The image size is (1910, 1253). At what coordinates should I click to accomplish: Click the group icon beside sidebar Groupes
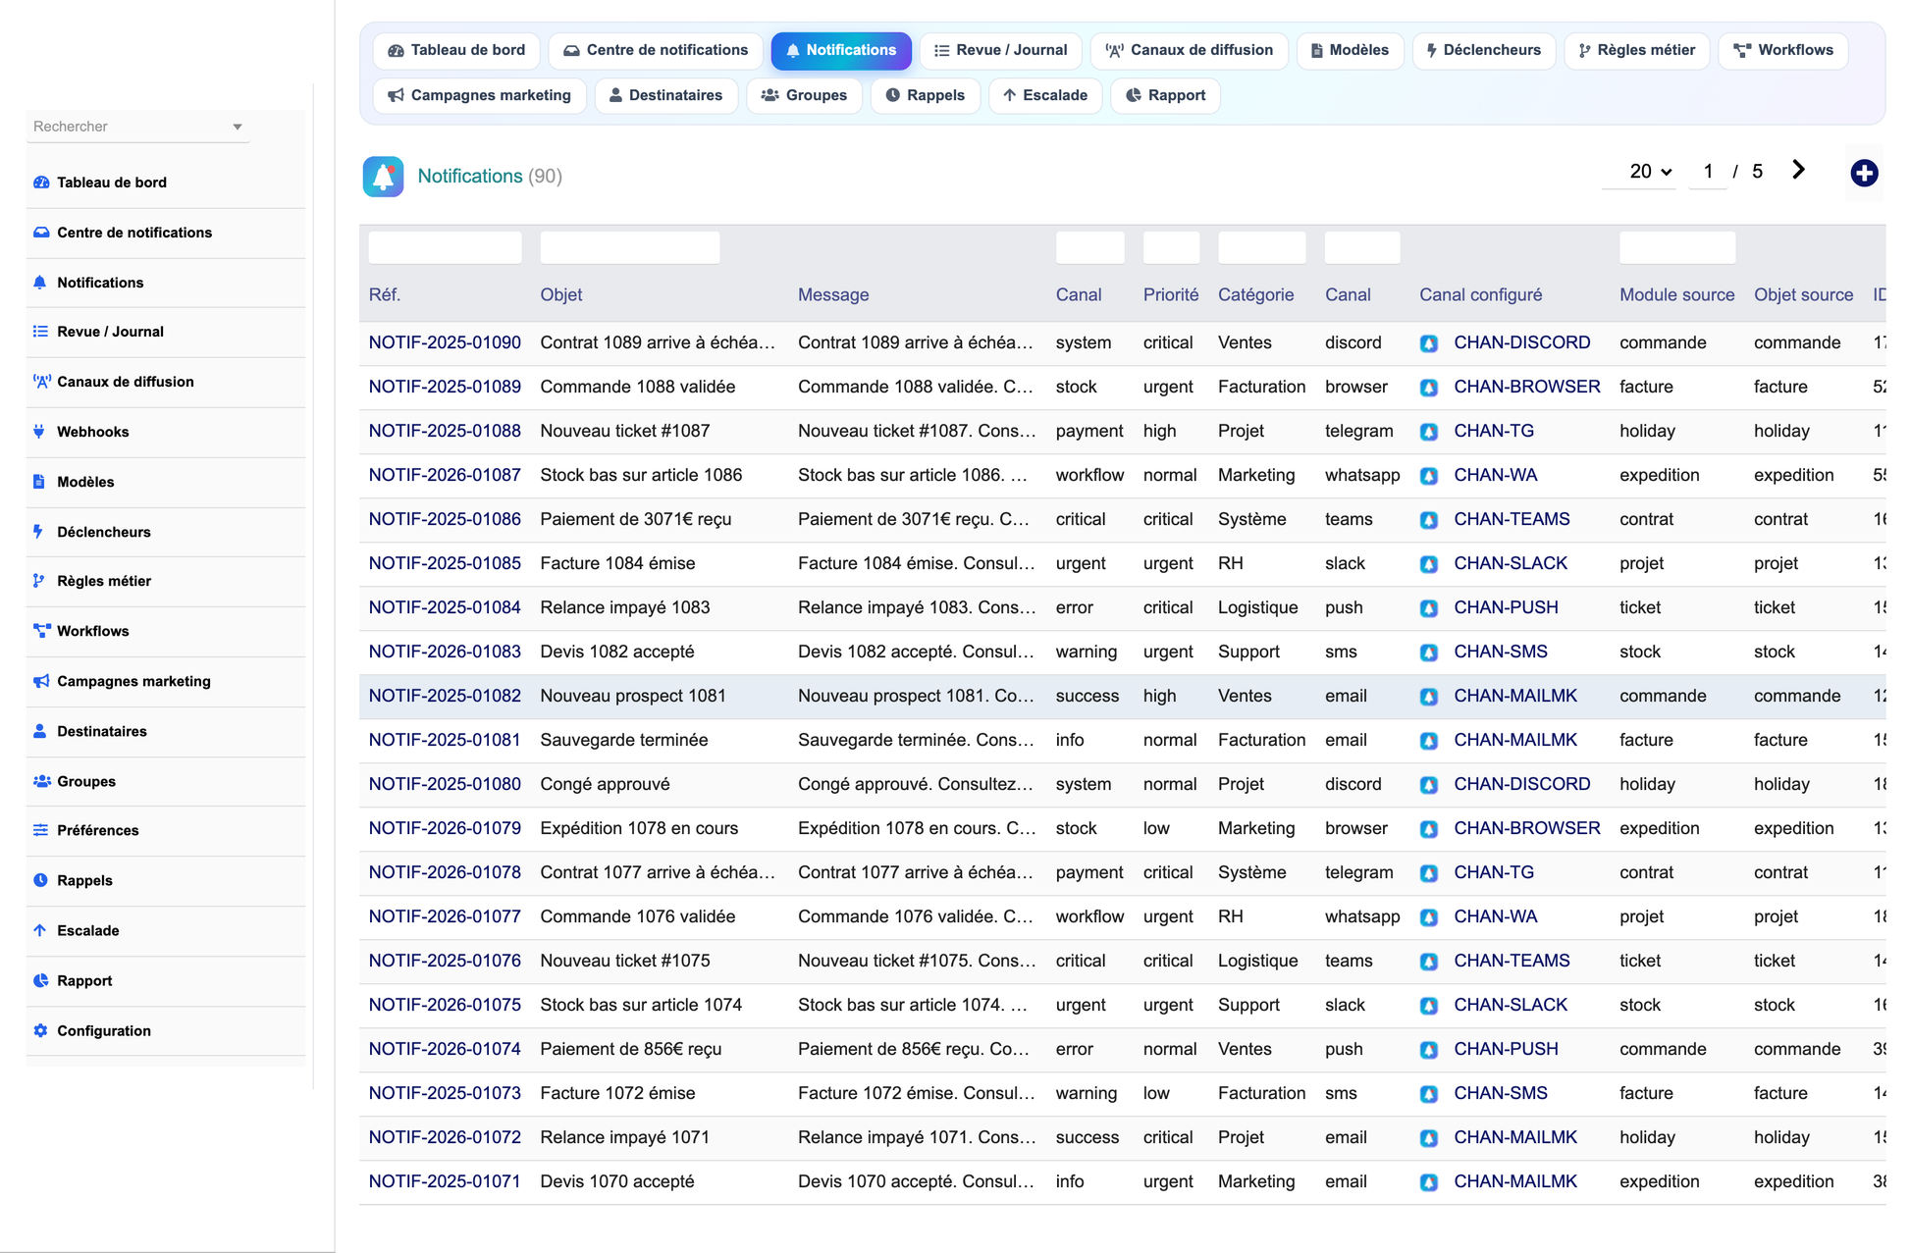click(41, 781)
